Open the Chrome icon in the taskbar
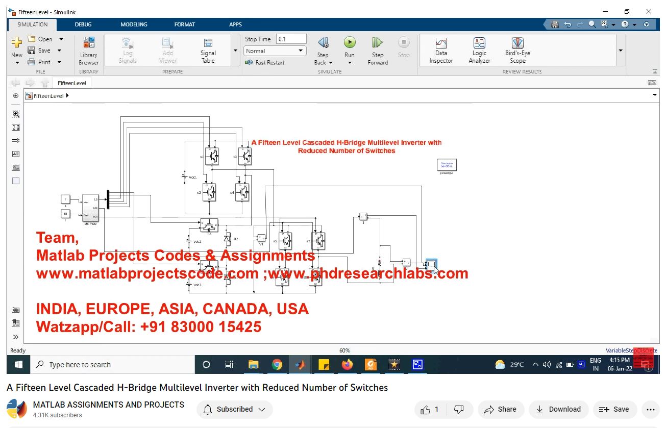The width and height of the screenshot is (666, 428). click(x=277, y=365)
